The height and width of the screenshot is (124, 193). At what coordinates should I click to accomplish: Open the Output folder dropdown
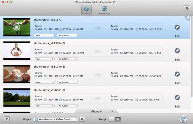56,119
